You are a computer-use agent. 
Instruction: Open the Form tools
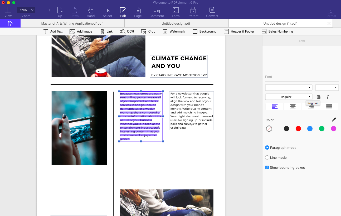pyautogui.click(x=176, y=12)
